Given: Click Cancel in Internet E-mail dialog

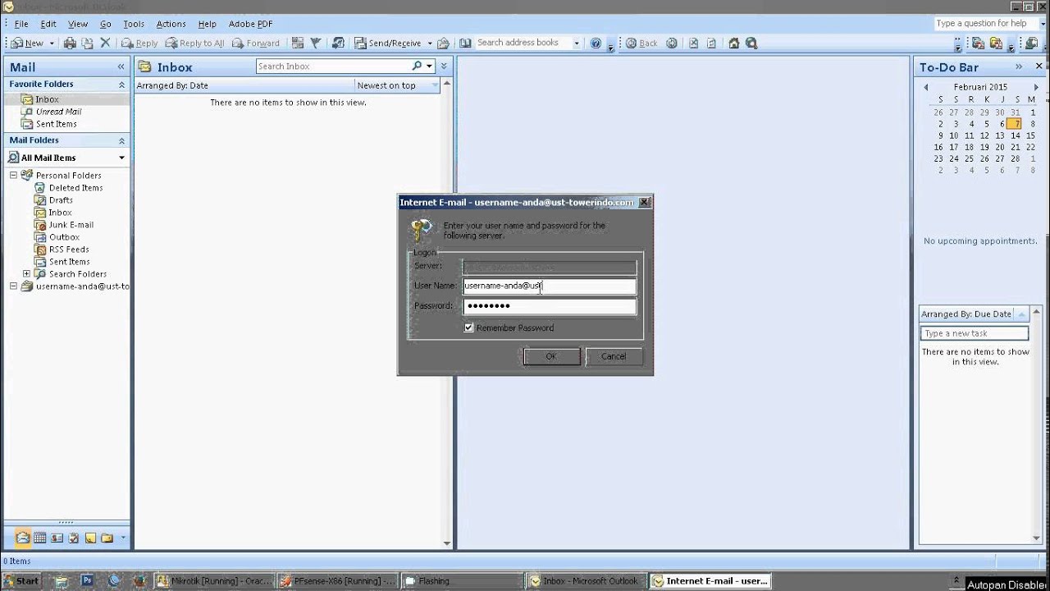Looking at the screenshot, I should [614, 356].
